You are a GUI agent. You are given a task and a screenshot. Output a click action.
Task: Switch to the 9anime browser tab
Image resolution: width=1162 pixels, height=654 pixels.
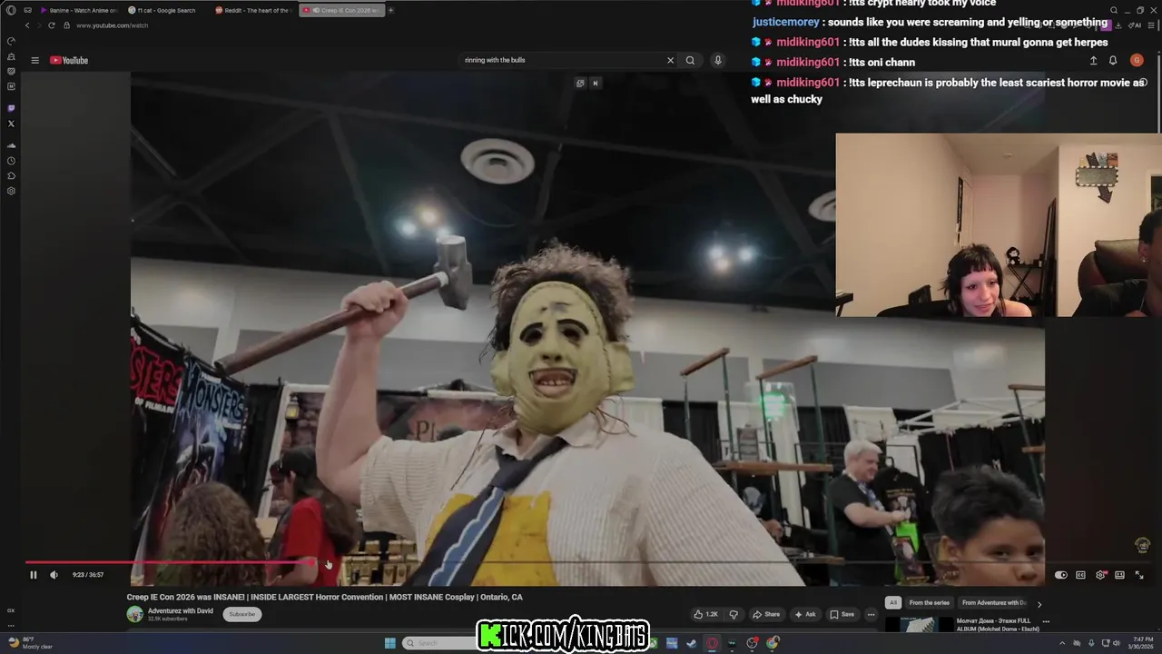79,10
